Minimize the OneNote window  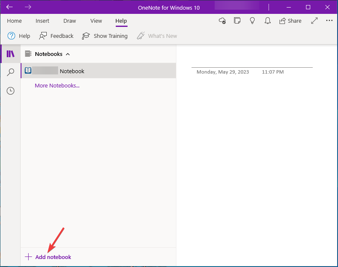289,7
